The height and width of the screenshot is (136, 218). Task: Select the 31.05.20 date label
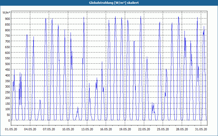[x=201, y=129]
